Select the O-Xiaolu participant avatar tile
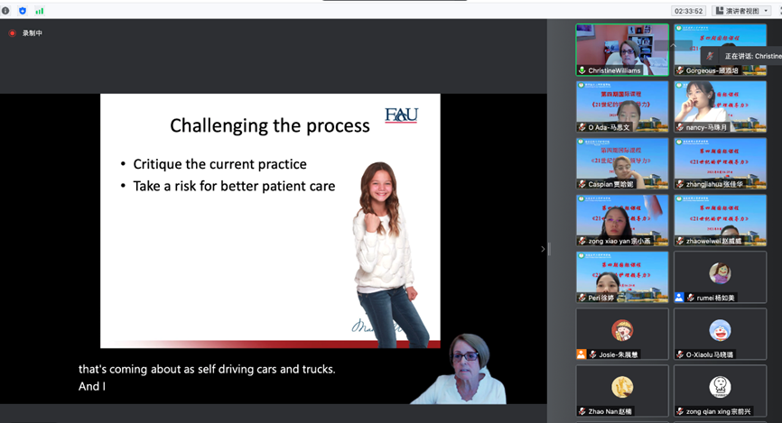Image resolution: width=782 pixels, height=423 pixels. (x=720, y=335)
